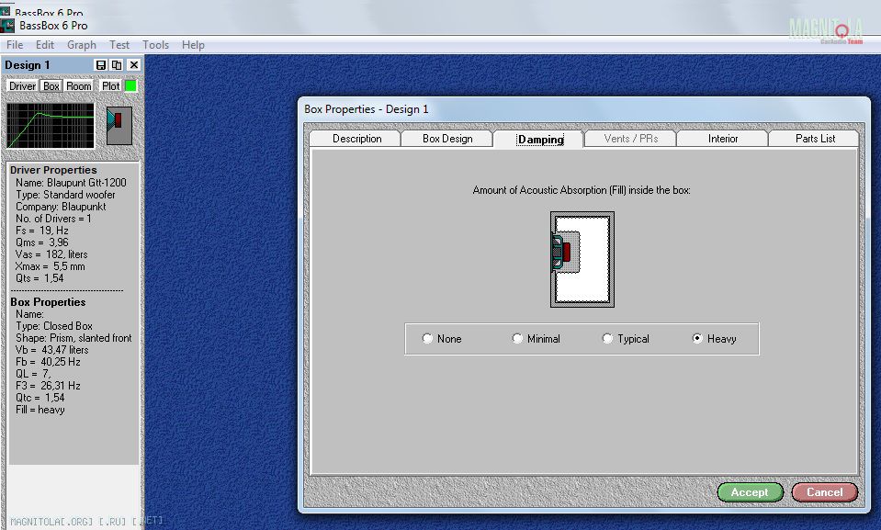This screenshot has width=881, height=530.
Task: Click "Type: Closed Box" line
Action: (x=54, y=326)
